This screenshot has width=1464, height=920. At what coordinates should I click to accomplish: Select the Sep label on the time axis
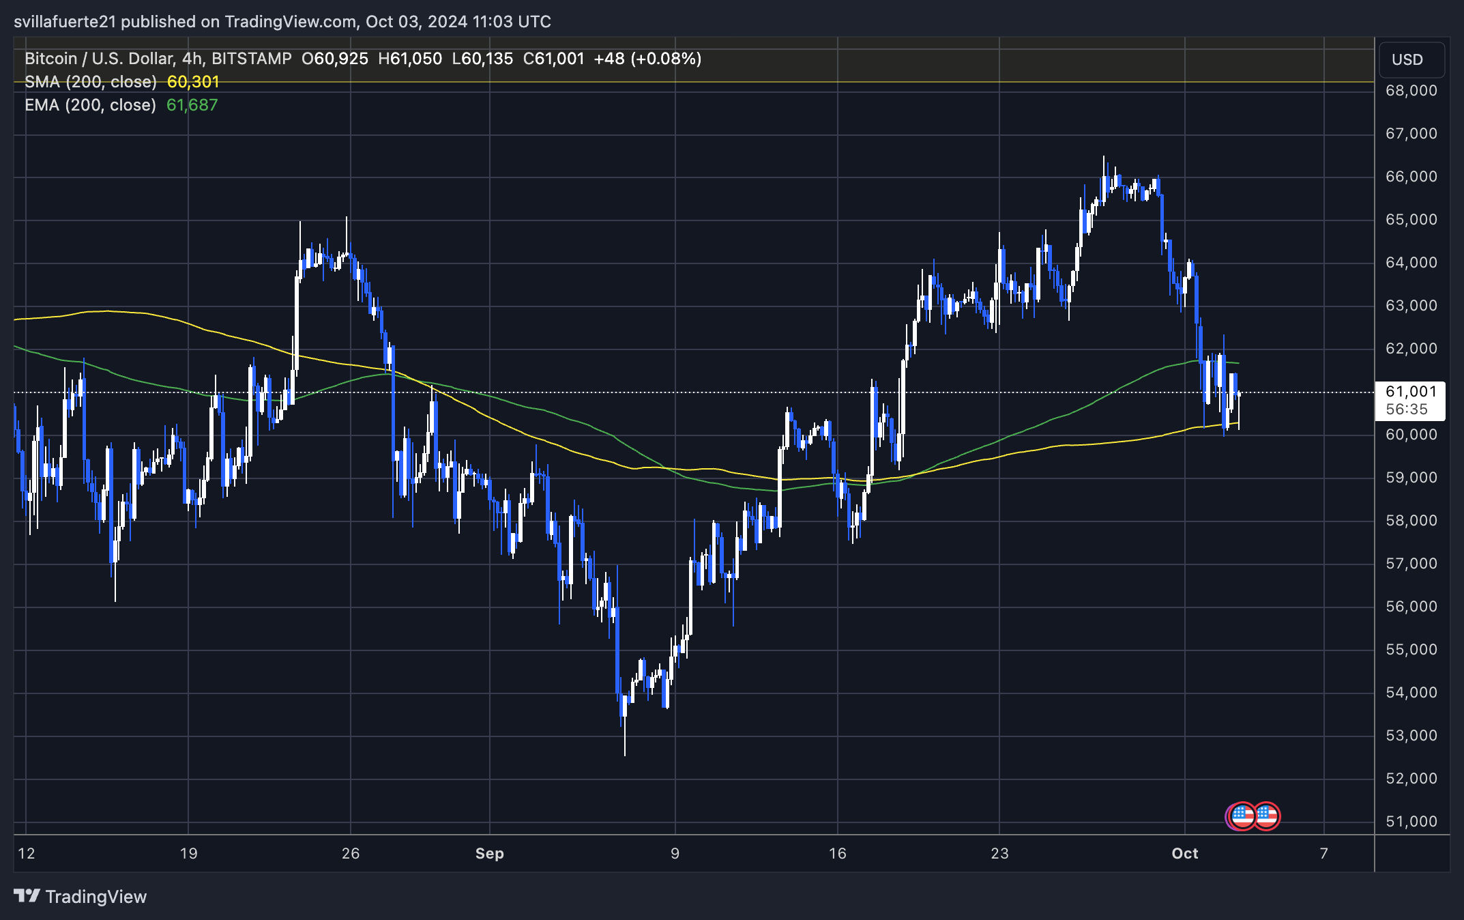pos(490,853)
